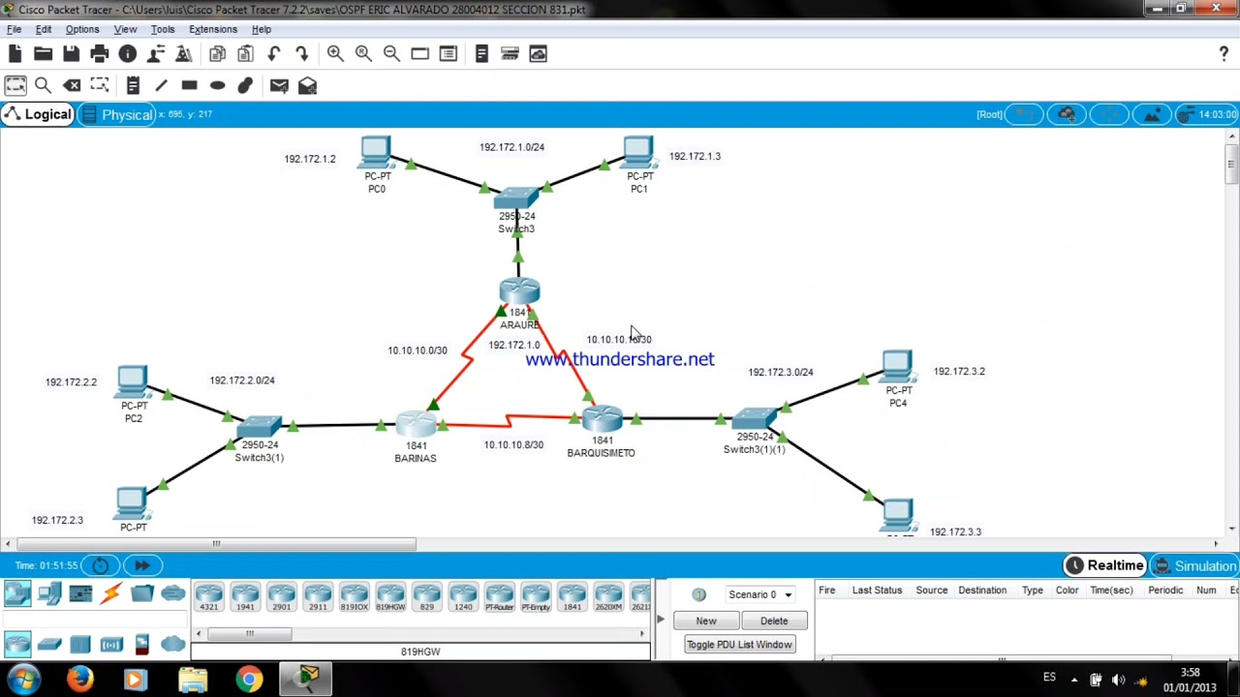The image size is (1240, 697).
Task: Open the Extensions menu
Action: click(213, 29)
